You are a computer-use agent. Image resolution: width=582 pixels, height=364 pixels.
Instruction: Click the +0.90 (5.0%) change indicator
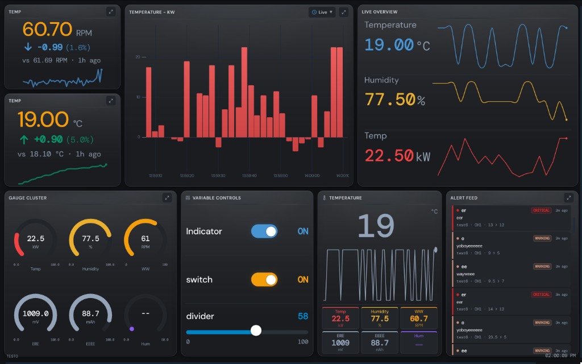click(56, 140)
